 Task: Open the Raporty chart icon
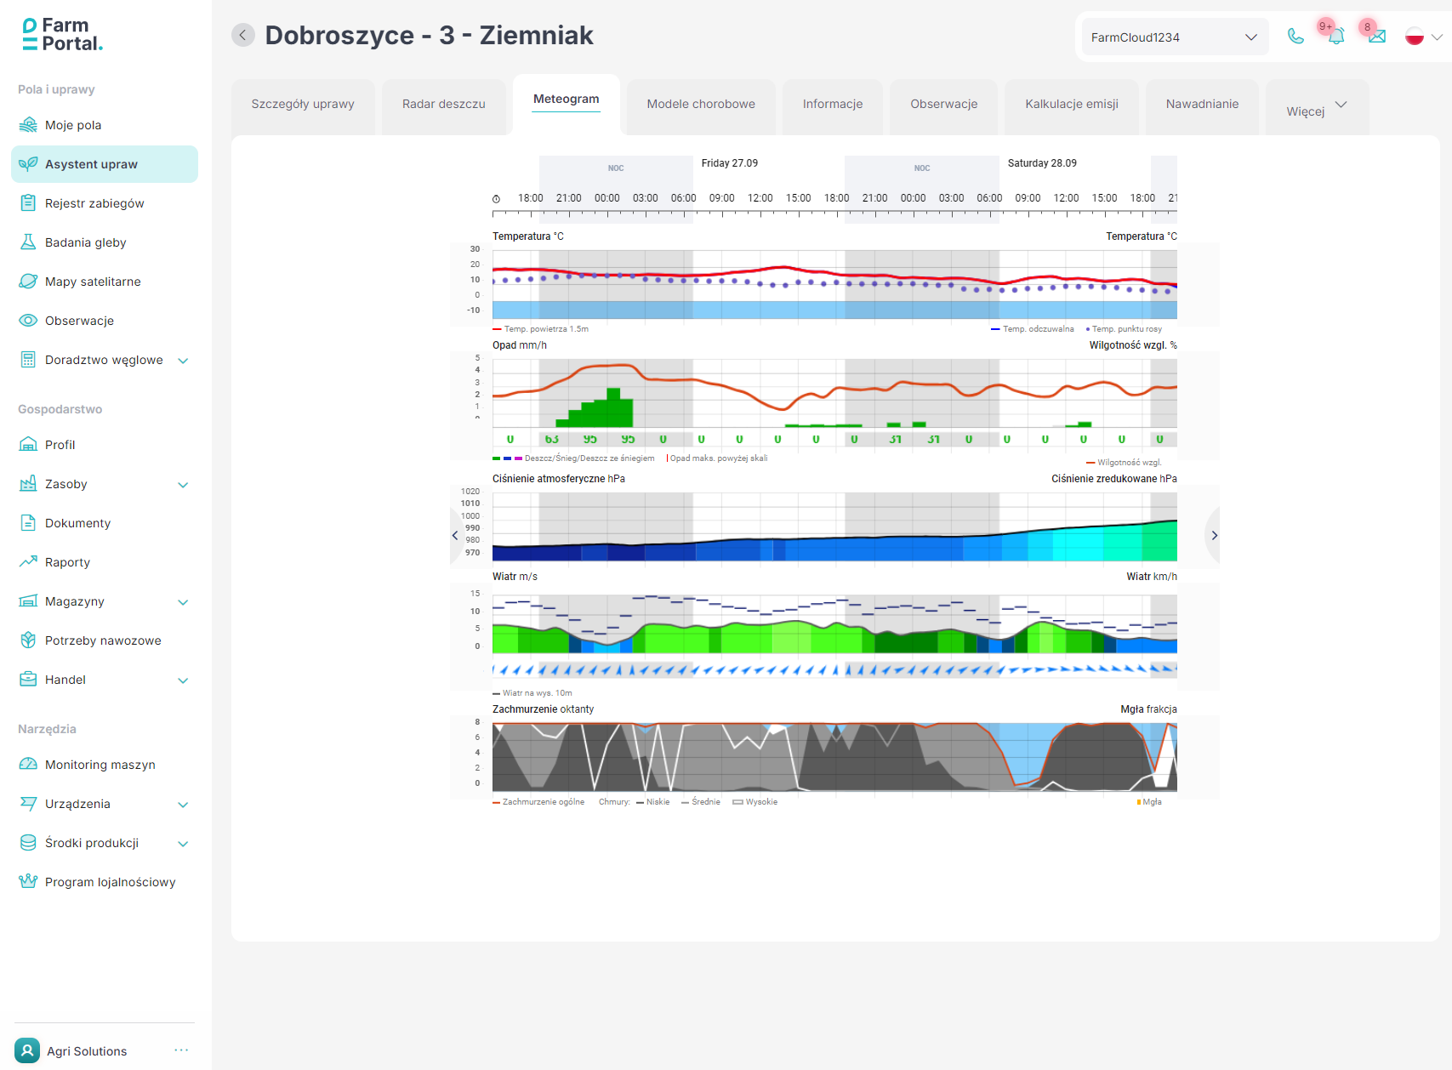tap(28, 562)
